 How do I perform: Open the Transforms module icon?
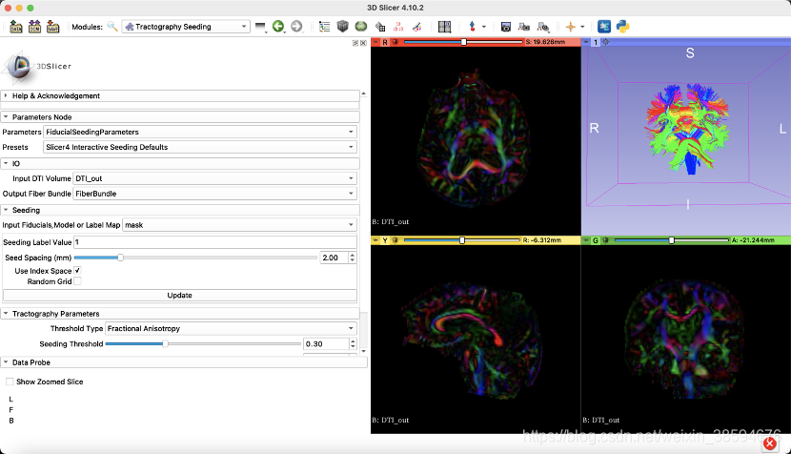(x=380, y=27)
